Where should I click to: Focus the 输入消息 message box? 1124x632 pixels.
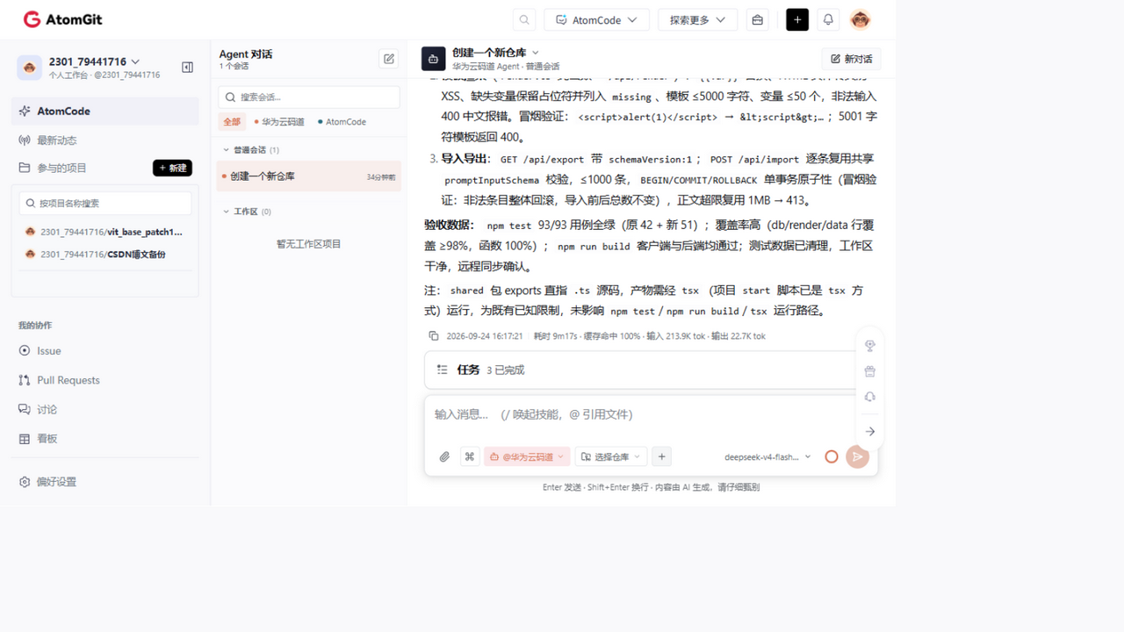641,414
